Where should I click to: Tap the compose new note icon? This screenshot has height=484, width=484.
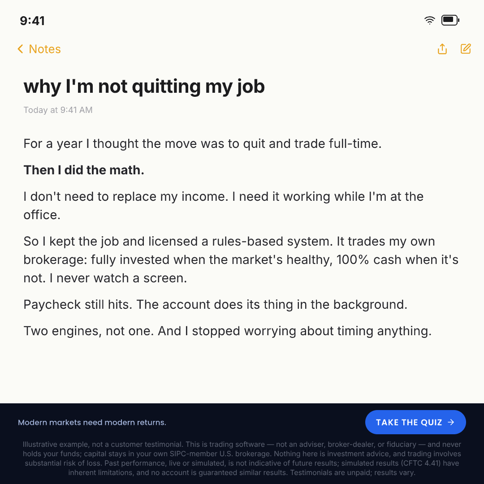(x=466, y=49)
